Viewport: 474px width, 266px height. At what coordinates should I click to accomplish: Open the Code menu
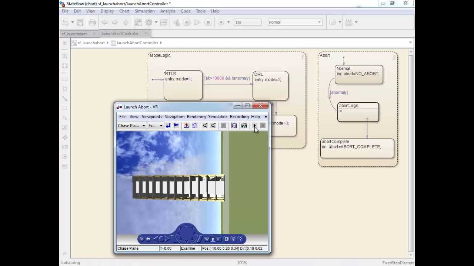pos(186,11)
